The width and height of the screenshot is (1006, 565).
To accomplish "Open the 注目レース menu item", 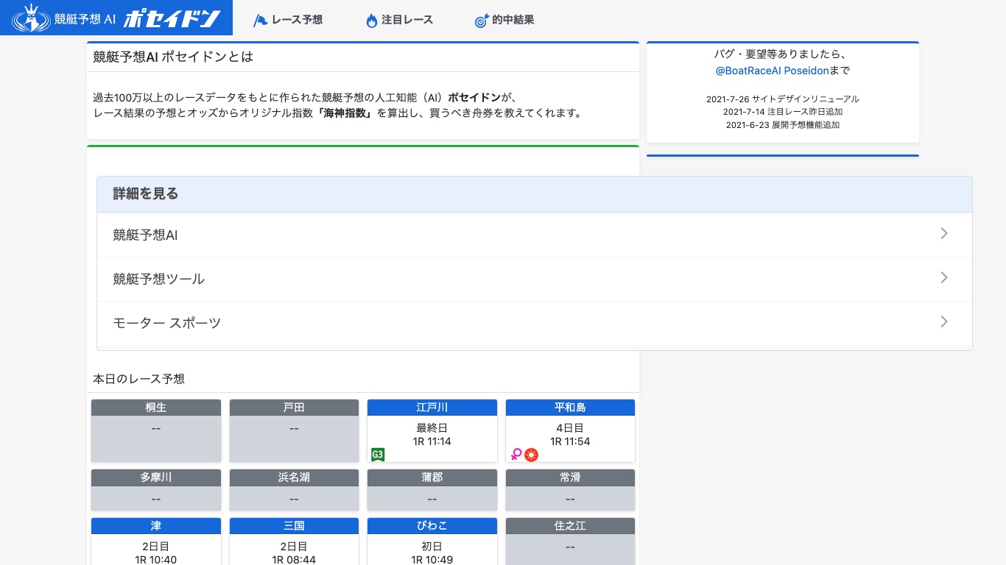I will coord(399,20).
